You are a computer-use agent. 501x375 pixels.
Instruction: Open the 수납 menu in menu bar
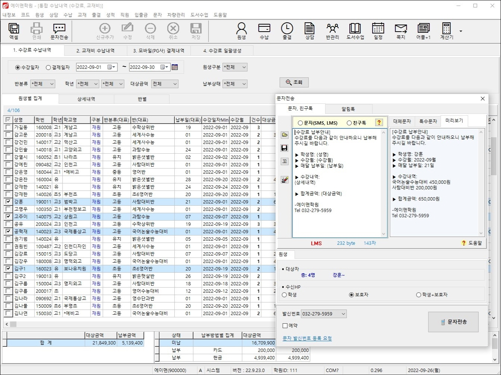pos(68,15)
